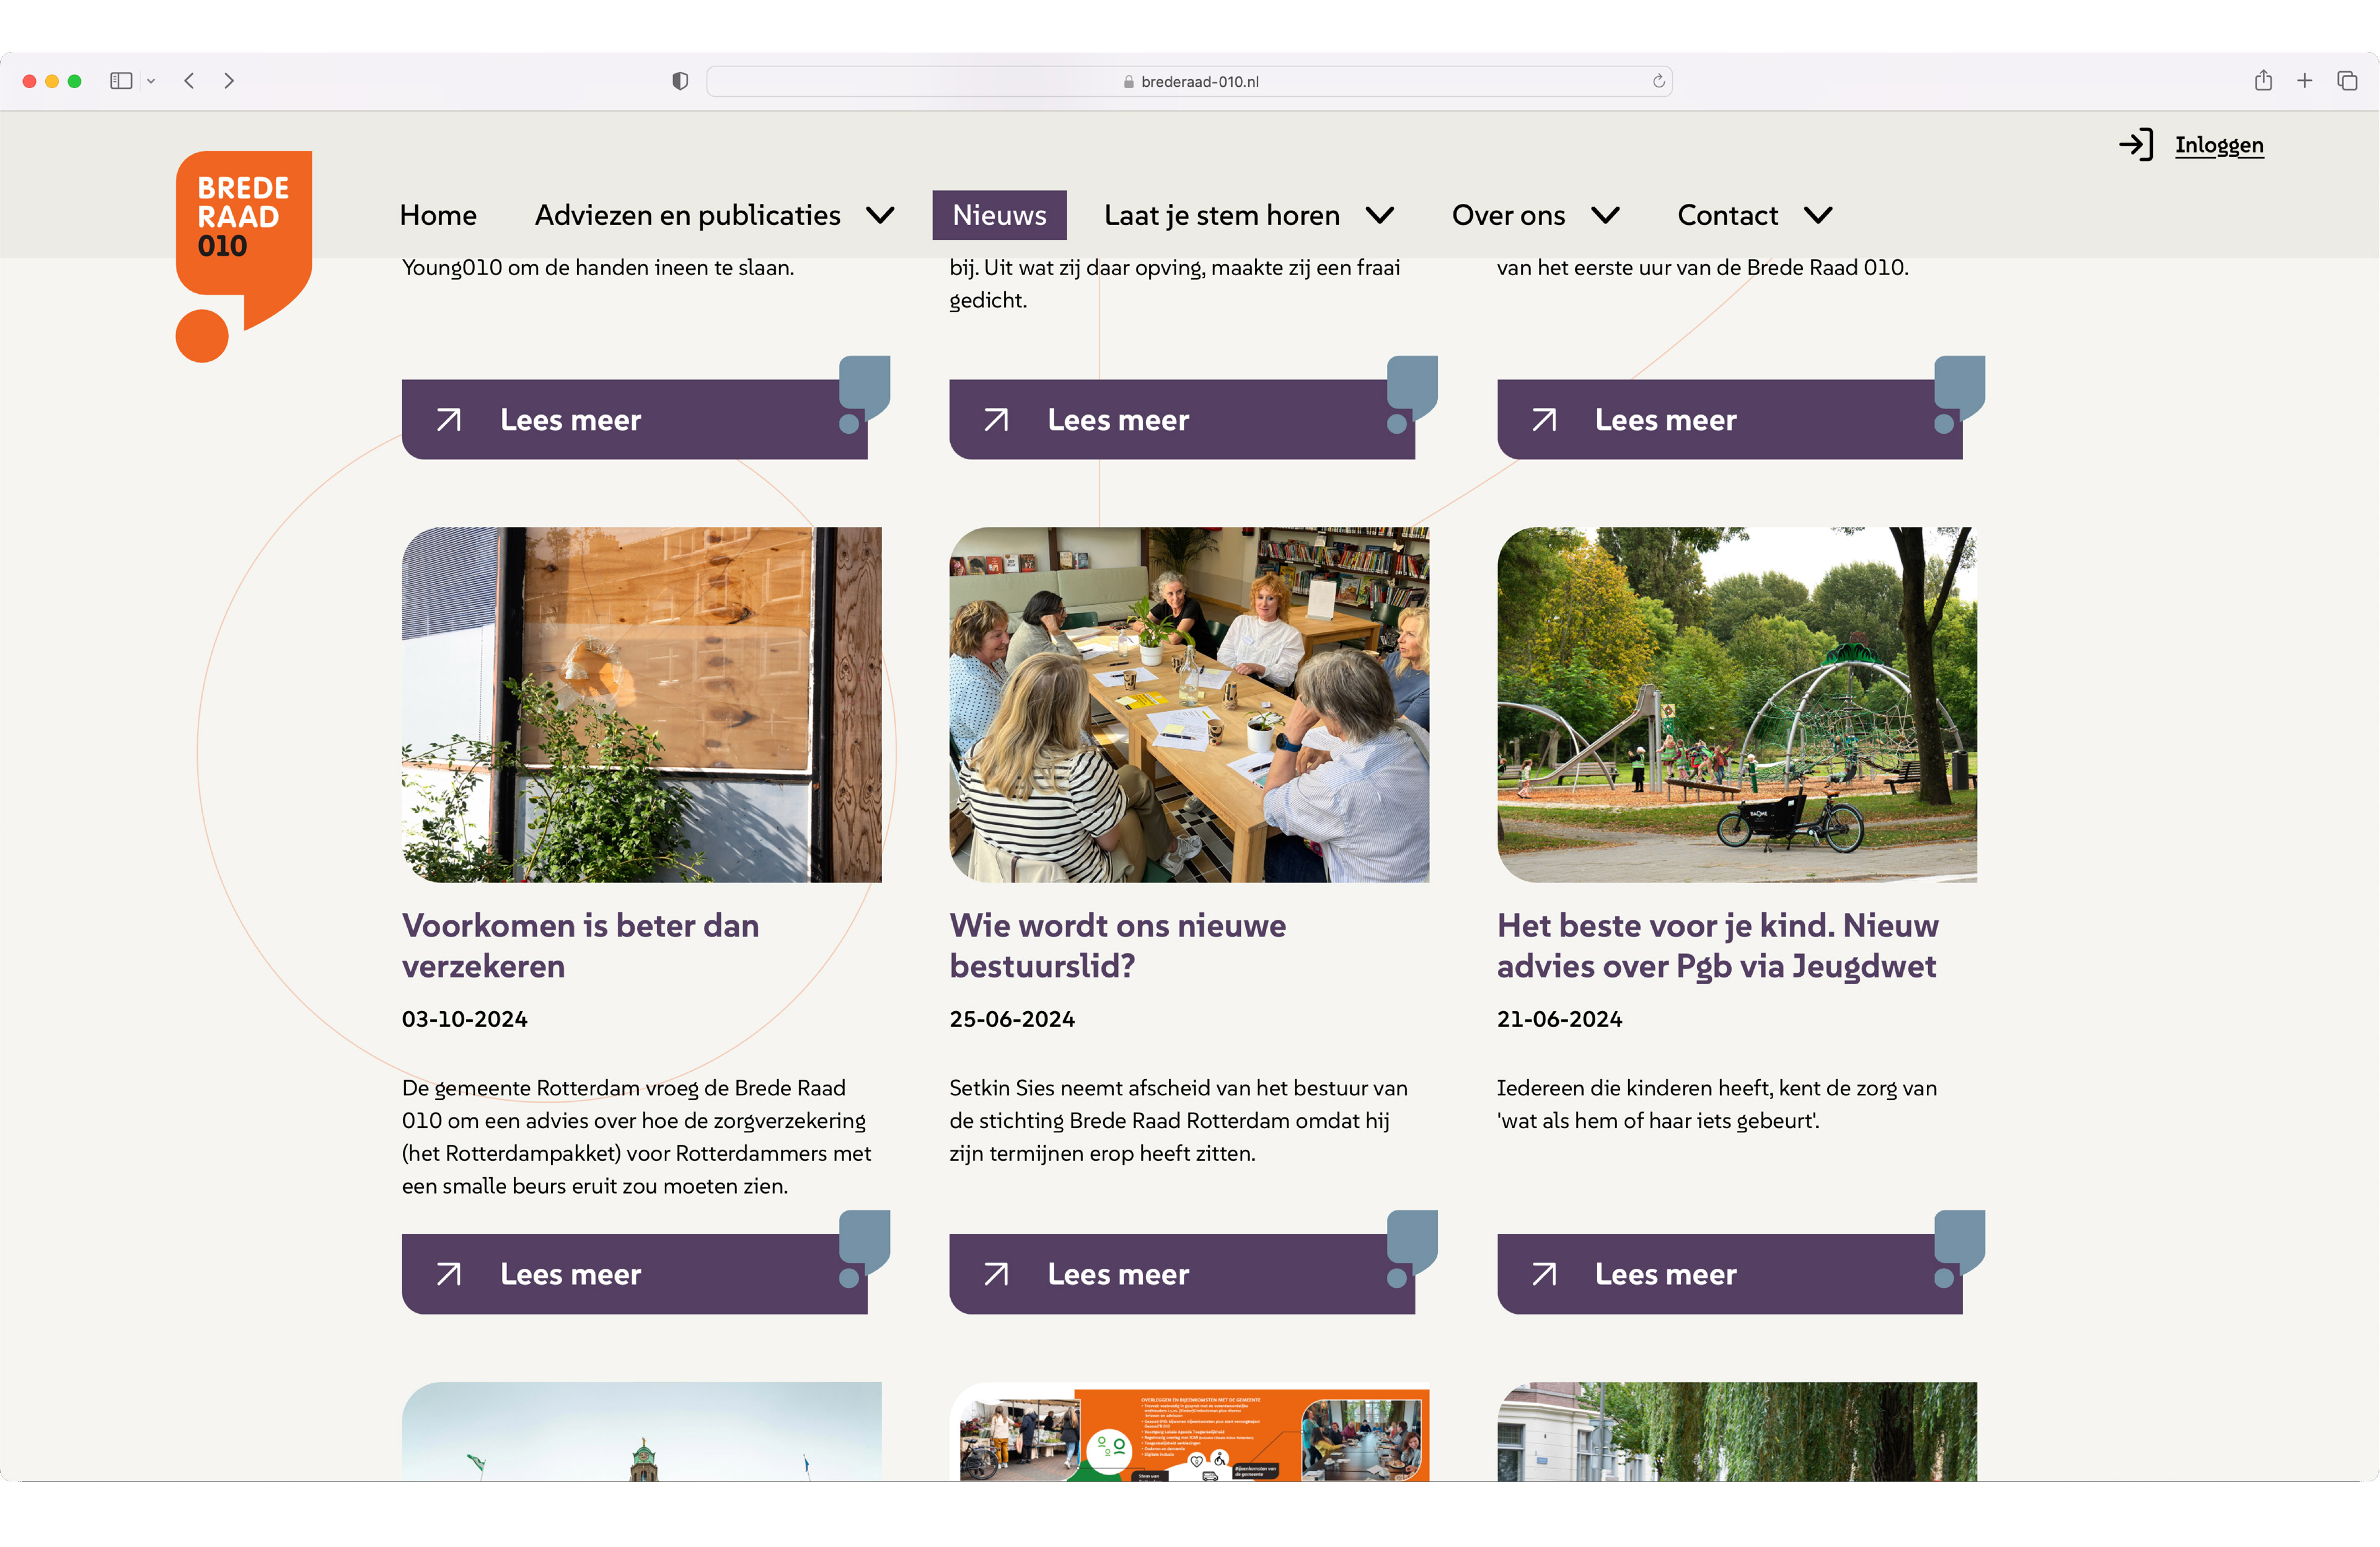Click the lock icon in address bar
This screenshot has width=2380, height=1547.
pyautogui.click(x=1128, y=82)
